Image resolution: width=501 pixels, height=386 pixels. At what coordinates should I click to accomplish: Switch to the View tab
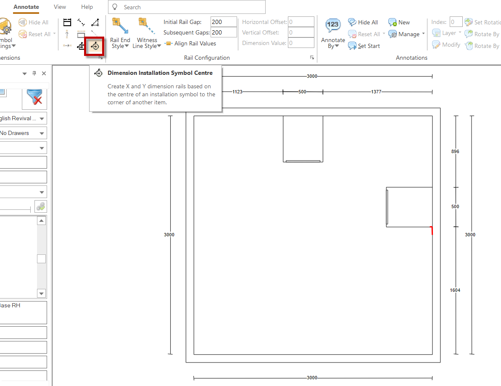(59, 7)
